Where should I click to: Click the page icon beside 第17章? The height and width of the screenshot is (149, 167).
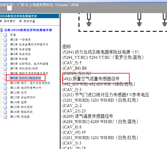click(5, 117)
